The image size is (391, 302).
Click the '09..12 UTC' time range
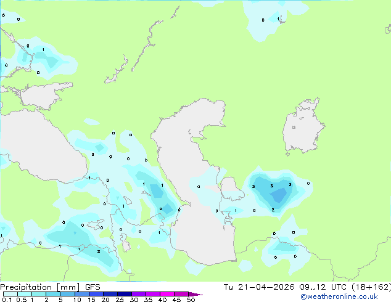323,287
